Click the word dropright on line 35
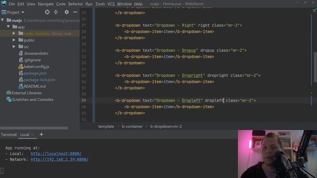The image size is (317, 178). point(217,76)
